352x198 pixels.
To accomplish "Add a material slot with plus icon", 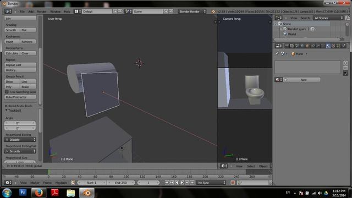I will (345, 63).
